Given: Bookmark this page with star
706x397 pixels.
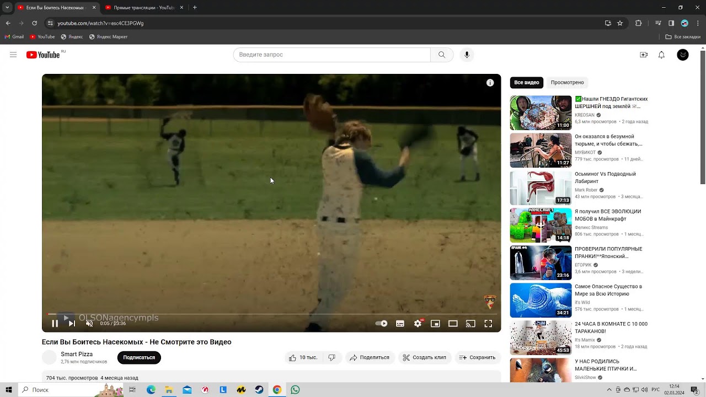Looking at the screenshot, I should pyautogui.click(x=620, y=23).
